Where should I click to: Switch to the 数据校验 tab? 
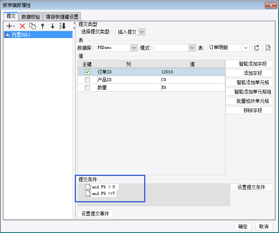coord(31,17)
